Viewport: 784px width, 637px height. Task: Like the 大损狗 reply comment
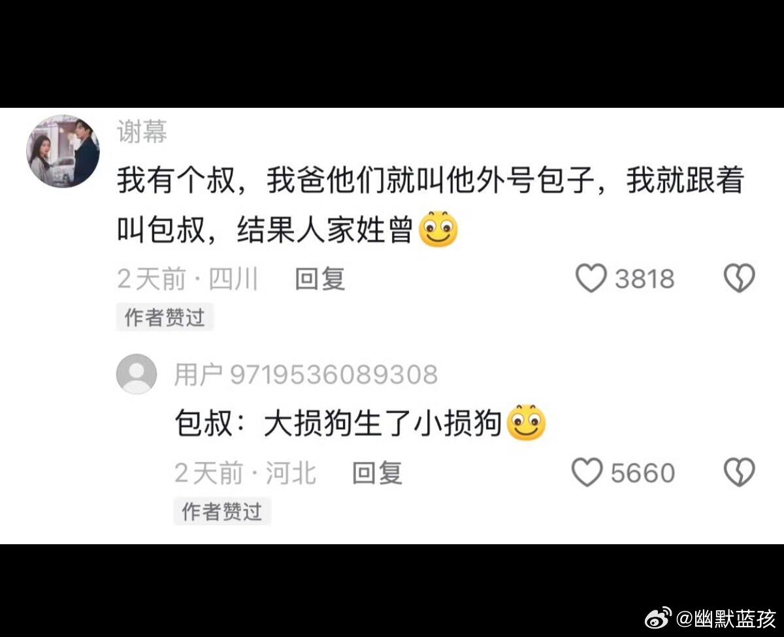tap(587, 472)
